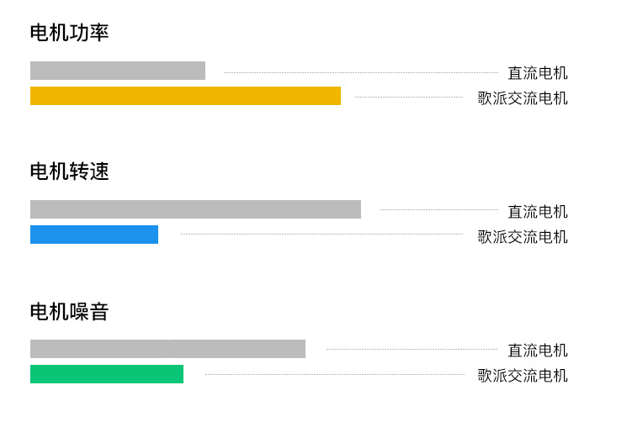Click 歌派交流电机 label in 电机转速 section
Viewport: 632px width, 422px height.
523,237
